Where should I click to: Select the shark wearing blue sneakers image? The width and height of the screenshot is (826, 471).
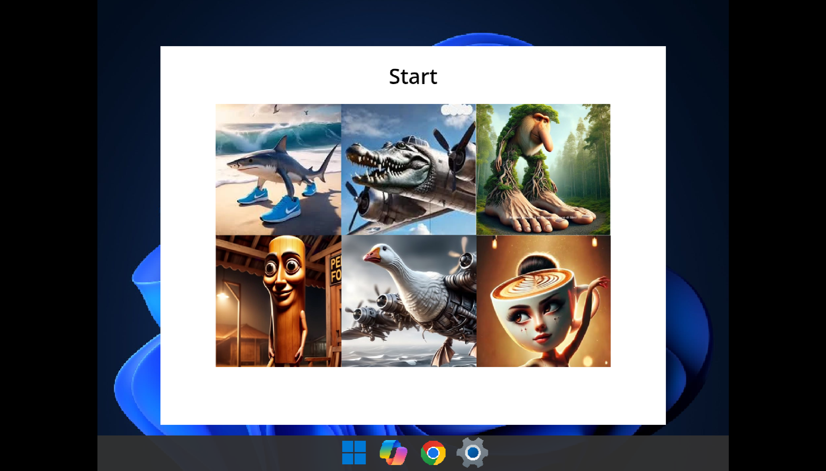click(278, 169)
